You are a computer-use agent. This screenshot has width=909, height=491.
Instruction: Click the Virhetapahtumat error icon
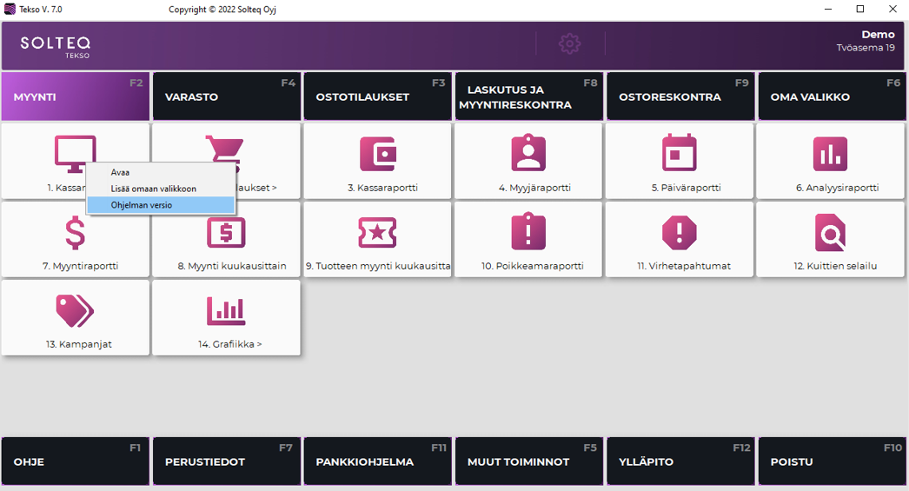680,232
